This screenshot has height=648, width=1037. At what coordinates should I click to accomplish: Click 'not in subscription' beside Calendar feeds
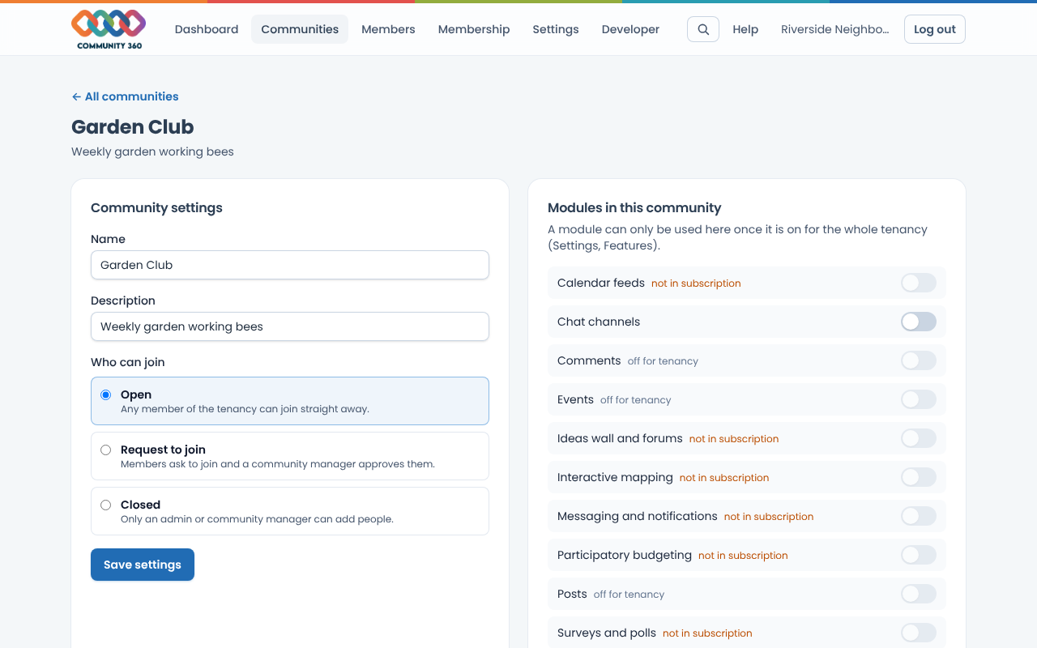(696, 283)
